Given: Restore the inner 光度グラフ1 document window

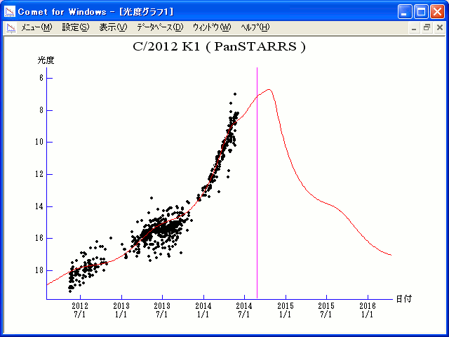Looking at the screenshot, I should [x=427, y=28].
